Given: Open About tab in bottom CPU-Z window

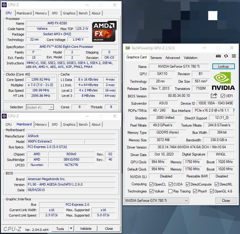Looking at the screenshot, I should coord(96,125).
